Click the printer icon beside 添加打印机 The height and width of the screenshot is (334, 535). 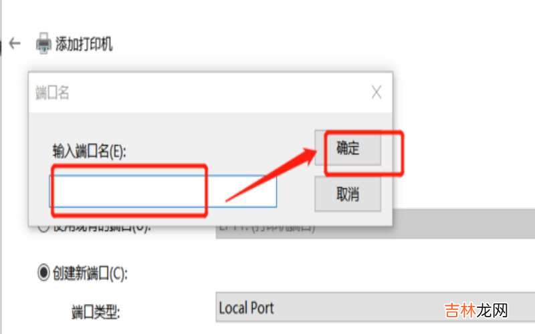43,43
